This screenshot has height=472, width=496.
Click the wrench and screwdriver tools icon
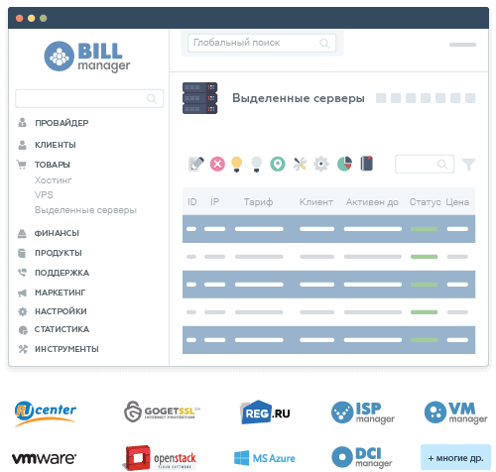coord(300,164)
